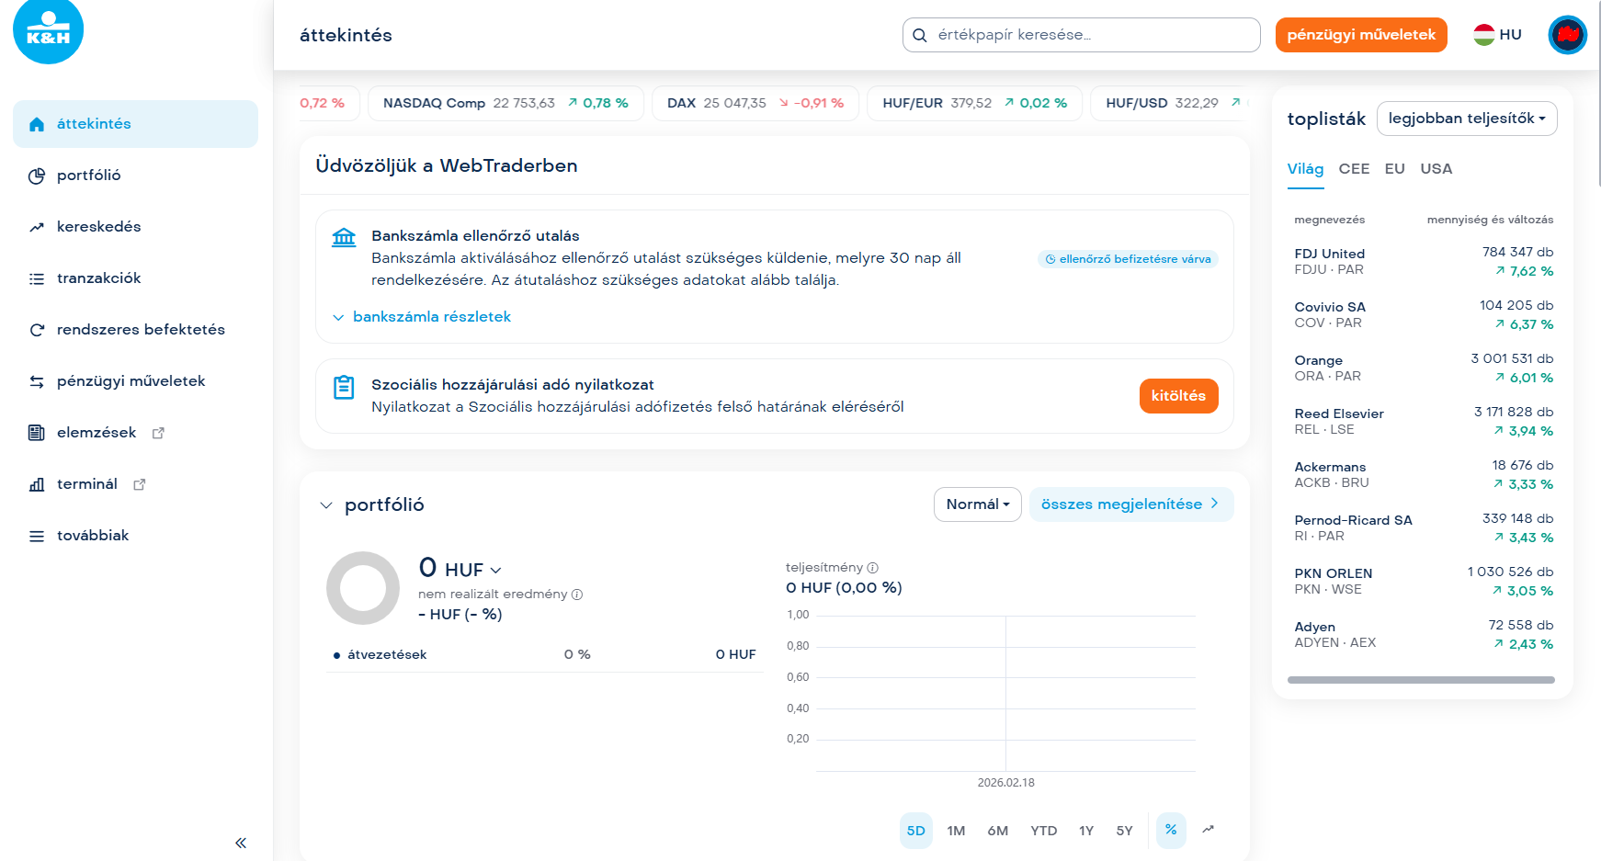Click the portfólió pie chart sidebar icon

tap(37, 176)
